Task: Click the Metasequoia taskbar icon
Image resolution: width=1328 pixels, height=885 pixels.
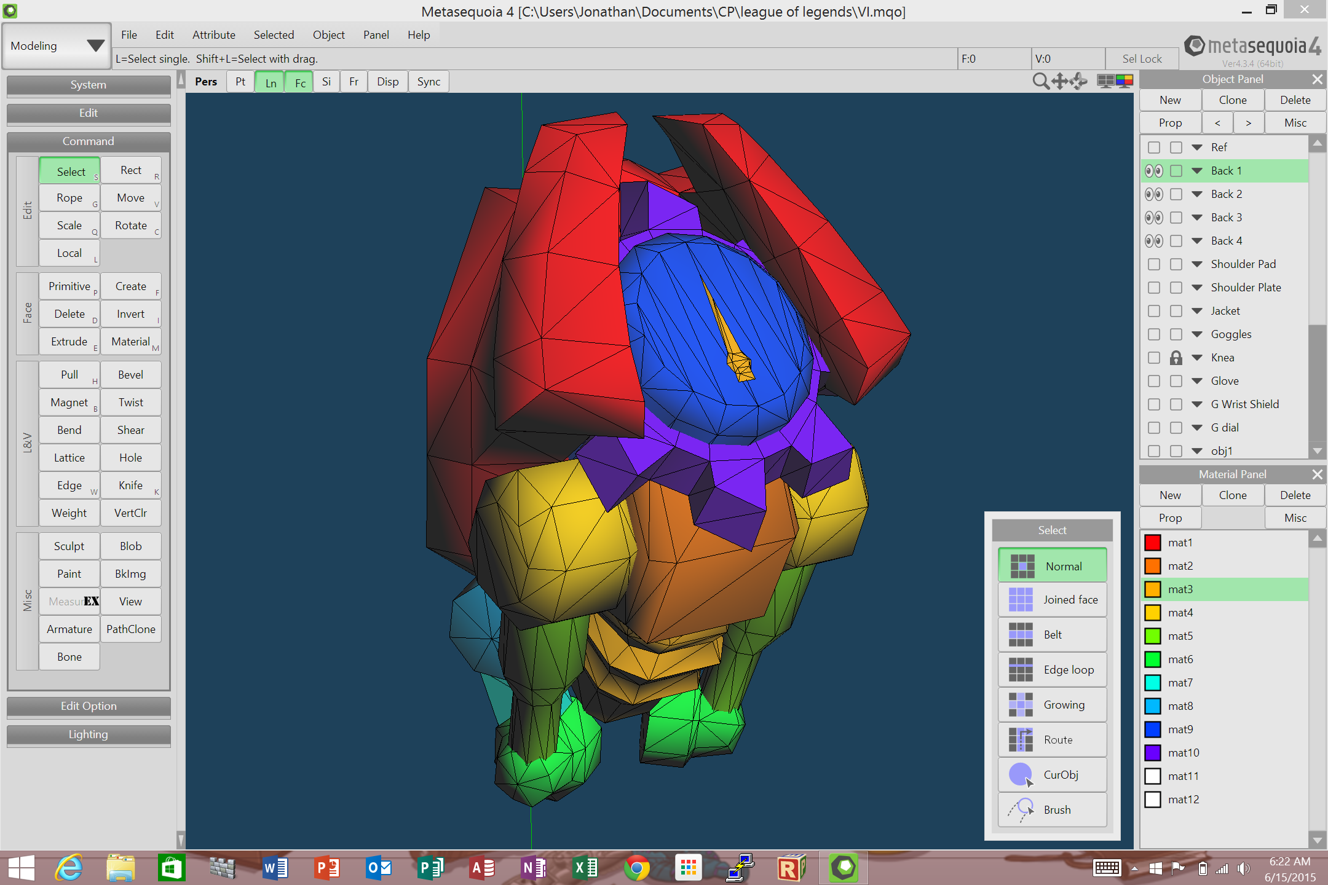Action: coord(843,868)
